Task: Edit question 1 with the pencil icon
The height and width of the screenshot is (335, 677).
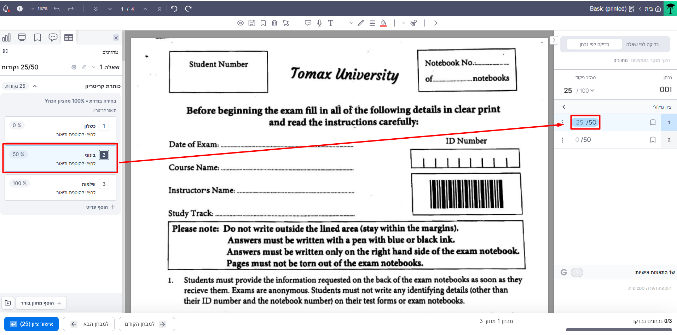Action: (x=84, y=67)
